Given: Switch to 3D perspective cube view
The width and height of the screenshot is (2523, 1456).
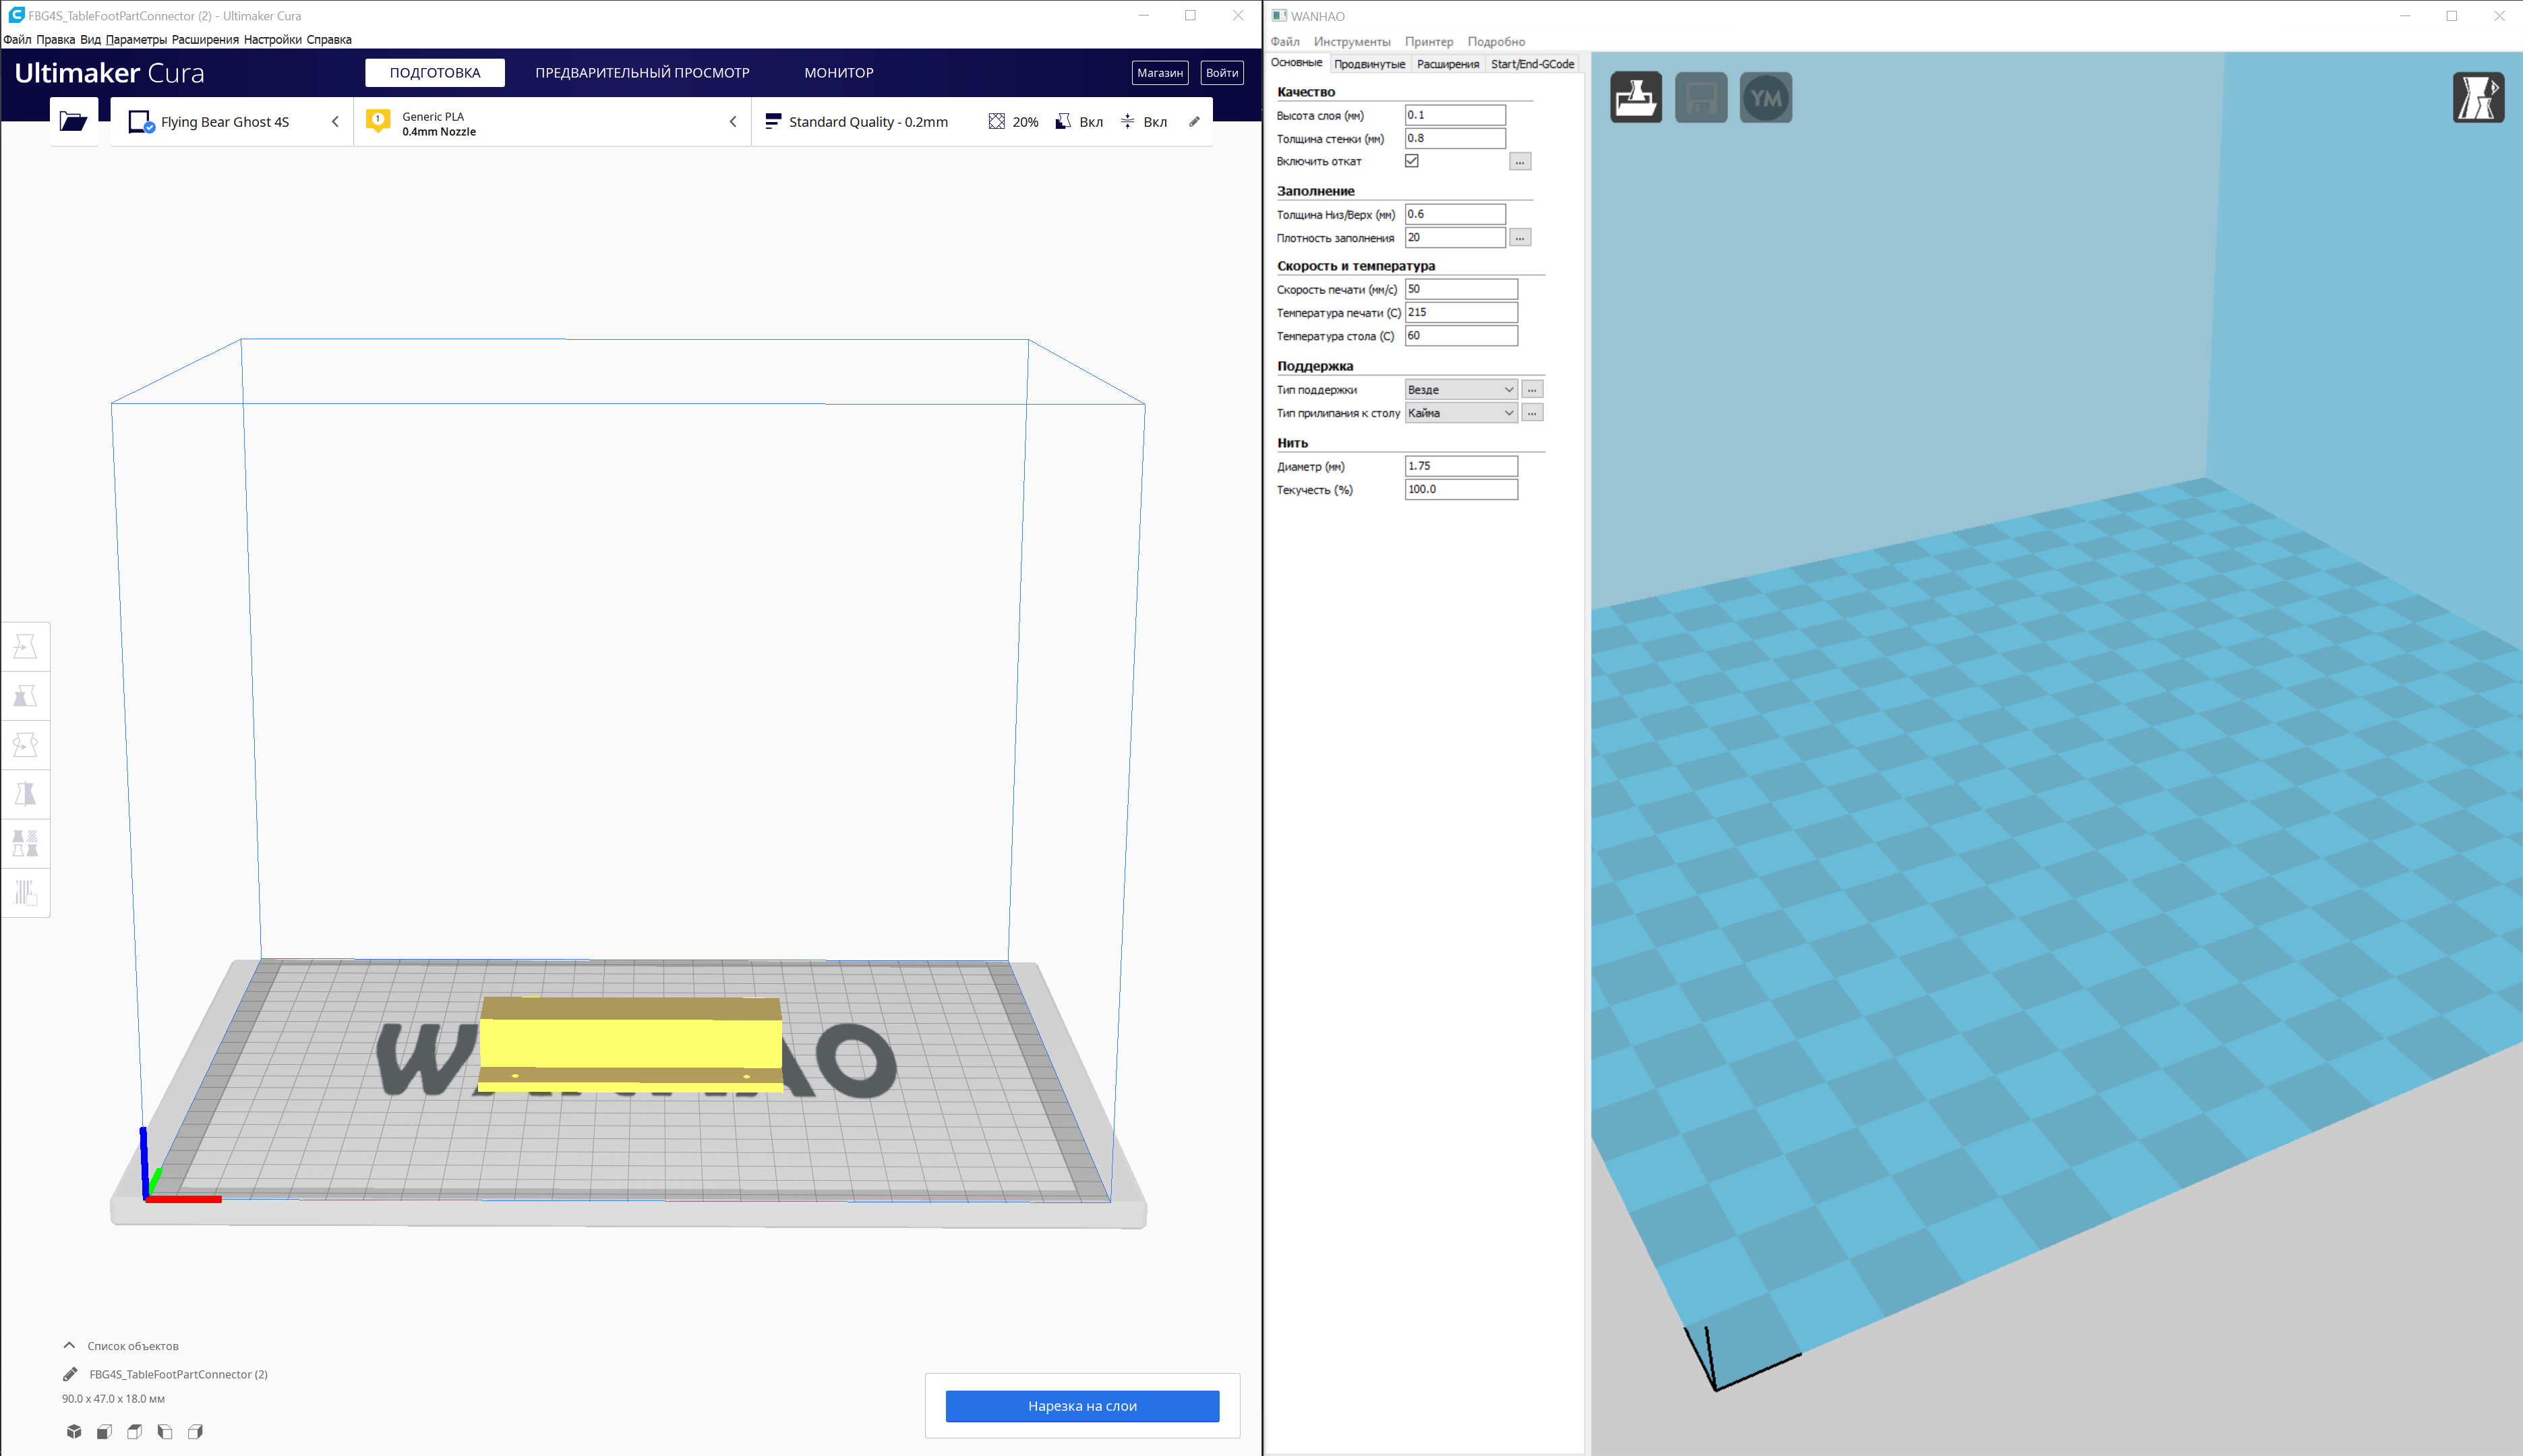Looking at the screenshot, I should (74, 1431).
